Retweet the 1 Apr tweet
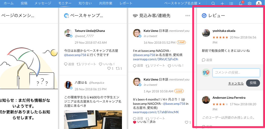265x129 pixels. pos(155,118)
